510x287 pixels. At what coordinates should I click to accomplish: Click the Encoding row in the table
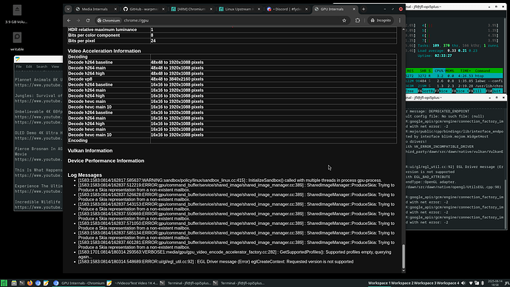coord(232,141)
